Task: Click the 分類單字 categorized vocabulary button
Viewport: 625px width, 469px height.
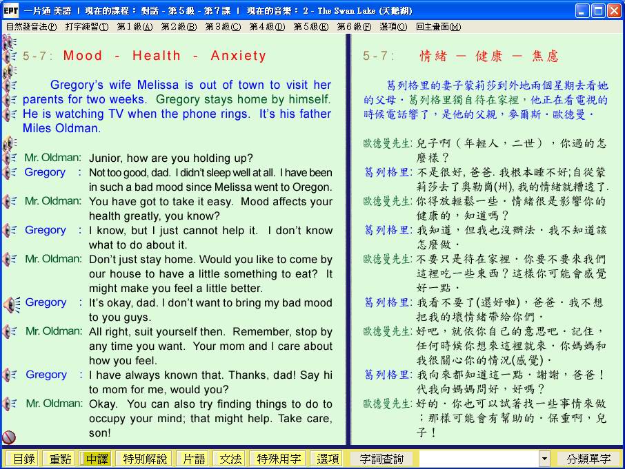Action: [x=588, y=459]
